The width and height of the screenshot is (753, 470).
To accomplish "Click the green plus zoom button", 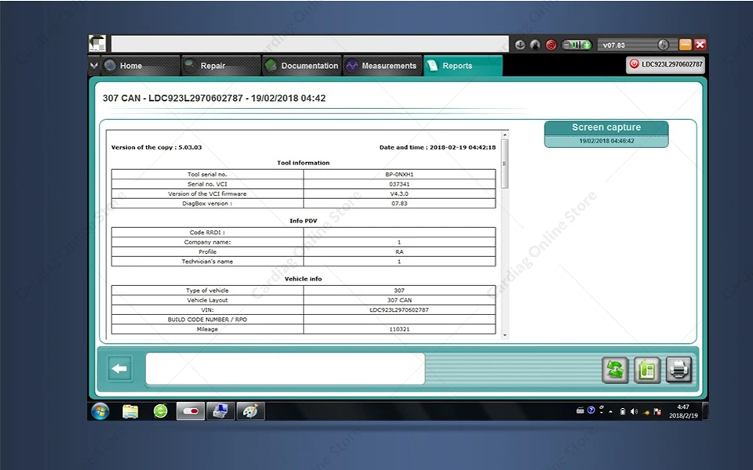I will pyautogui.click(x=587, y=45).
